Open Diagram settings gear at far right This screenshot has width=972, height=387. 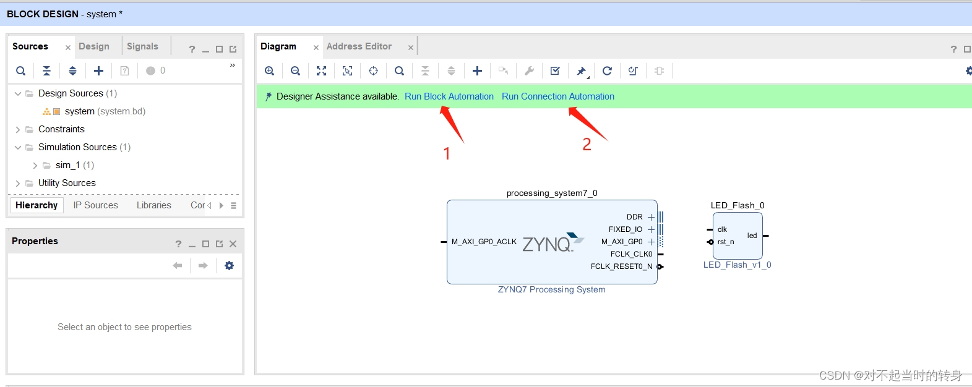coord(968,71)
